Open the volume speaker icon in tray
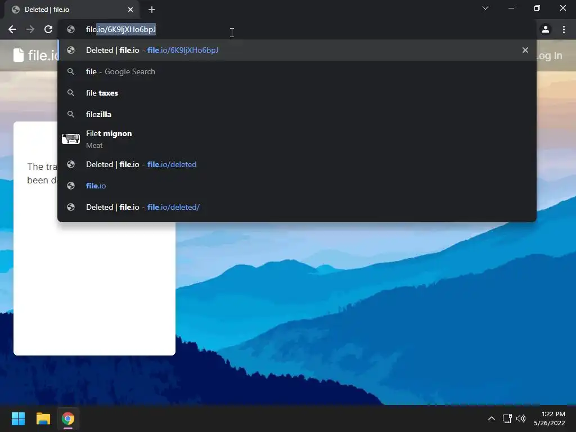 (x=521, y=418)
